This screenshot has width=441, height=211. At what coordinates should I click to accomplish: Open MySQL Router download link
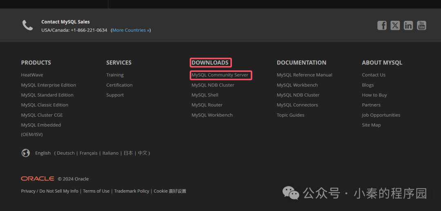pyautogui.click(x=207, y=105)
